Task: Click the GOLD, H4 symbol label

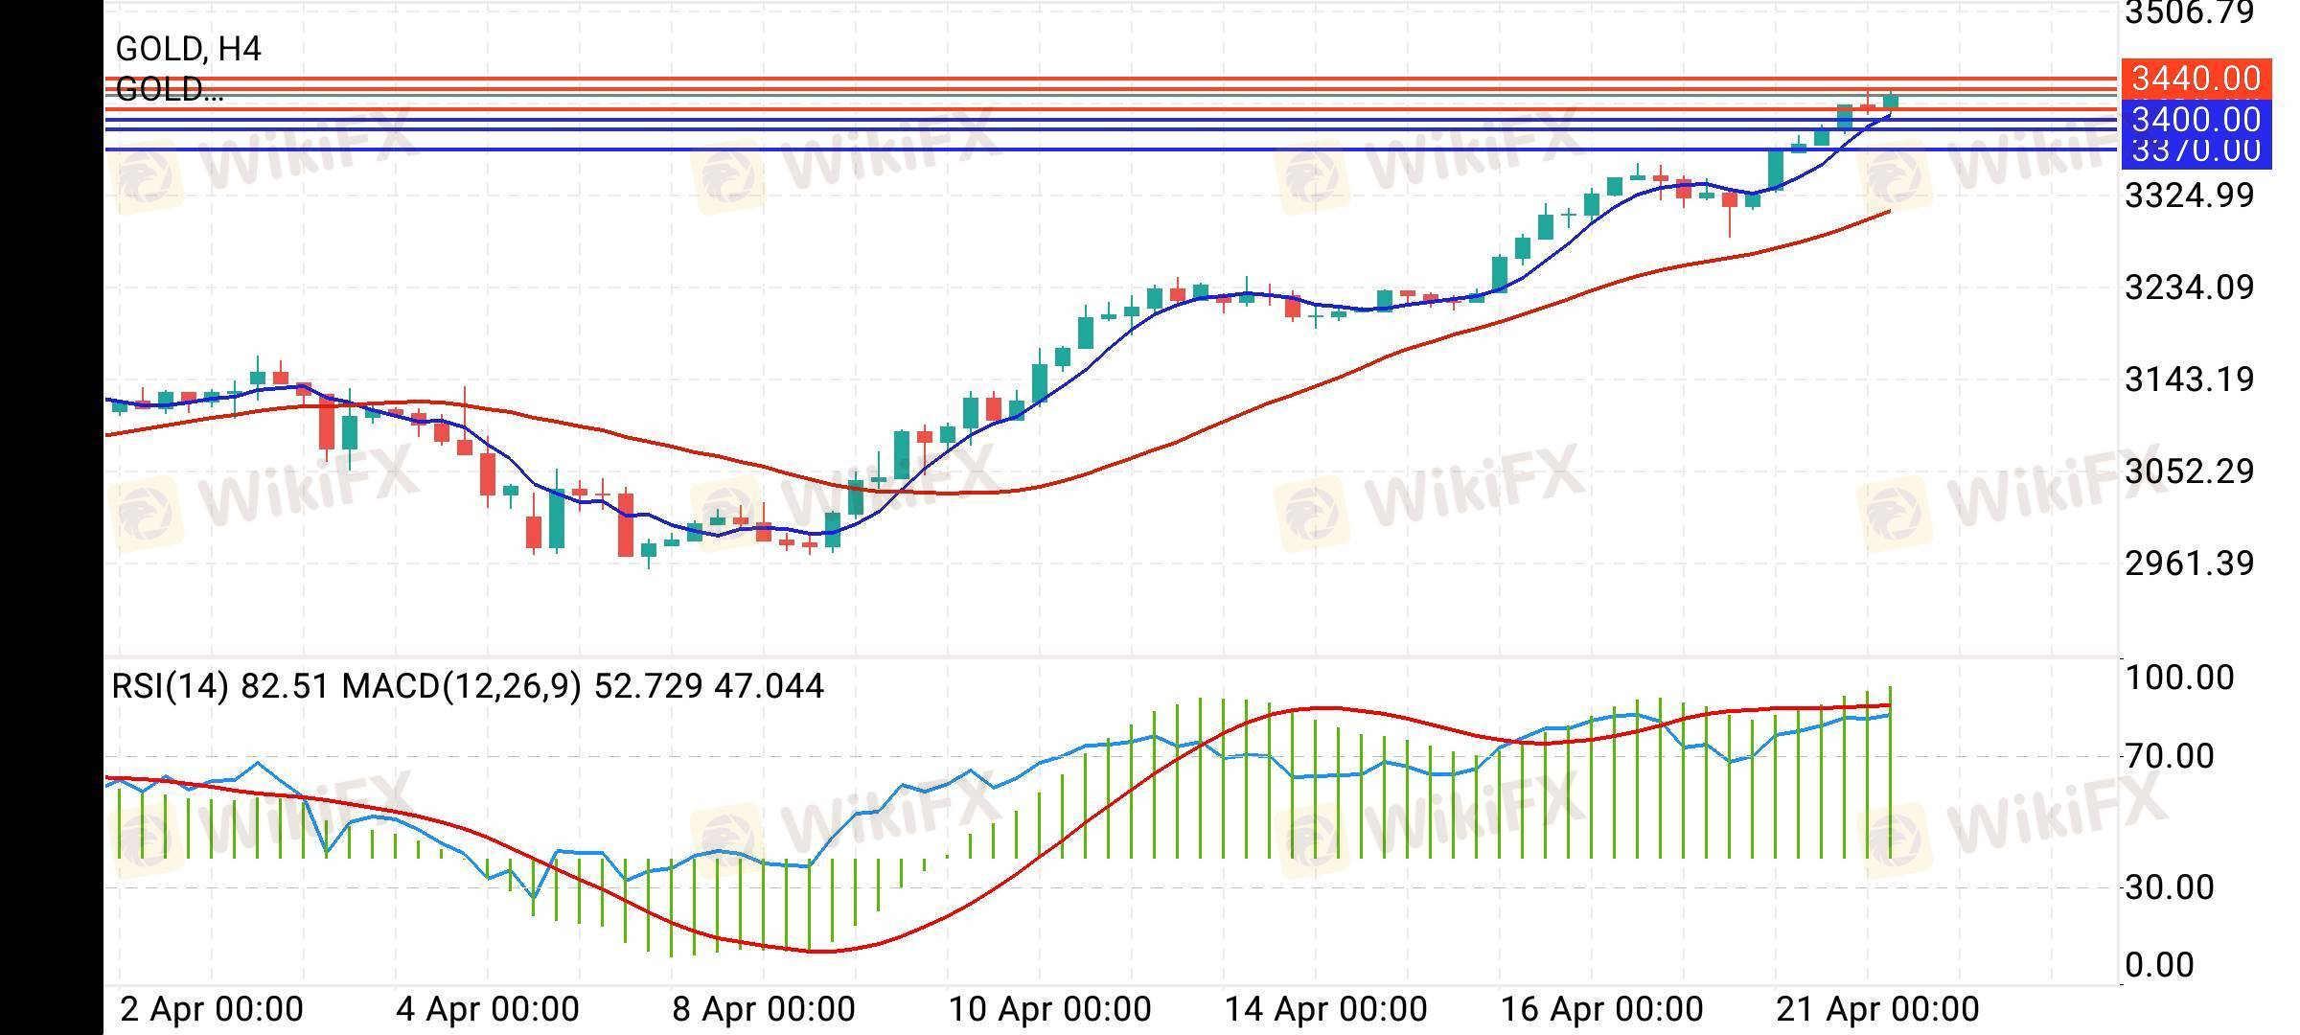Action: click(x=188, y=49)
